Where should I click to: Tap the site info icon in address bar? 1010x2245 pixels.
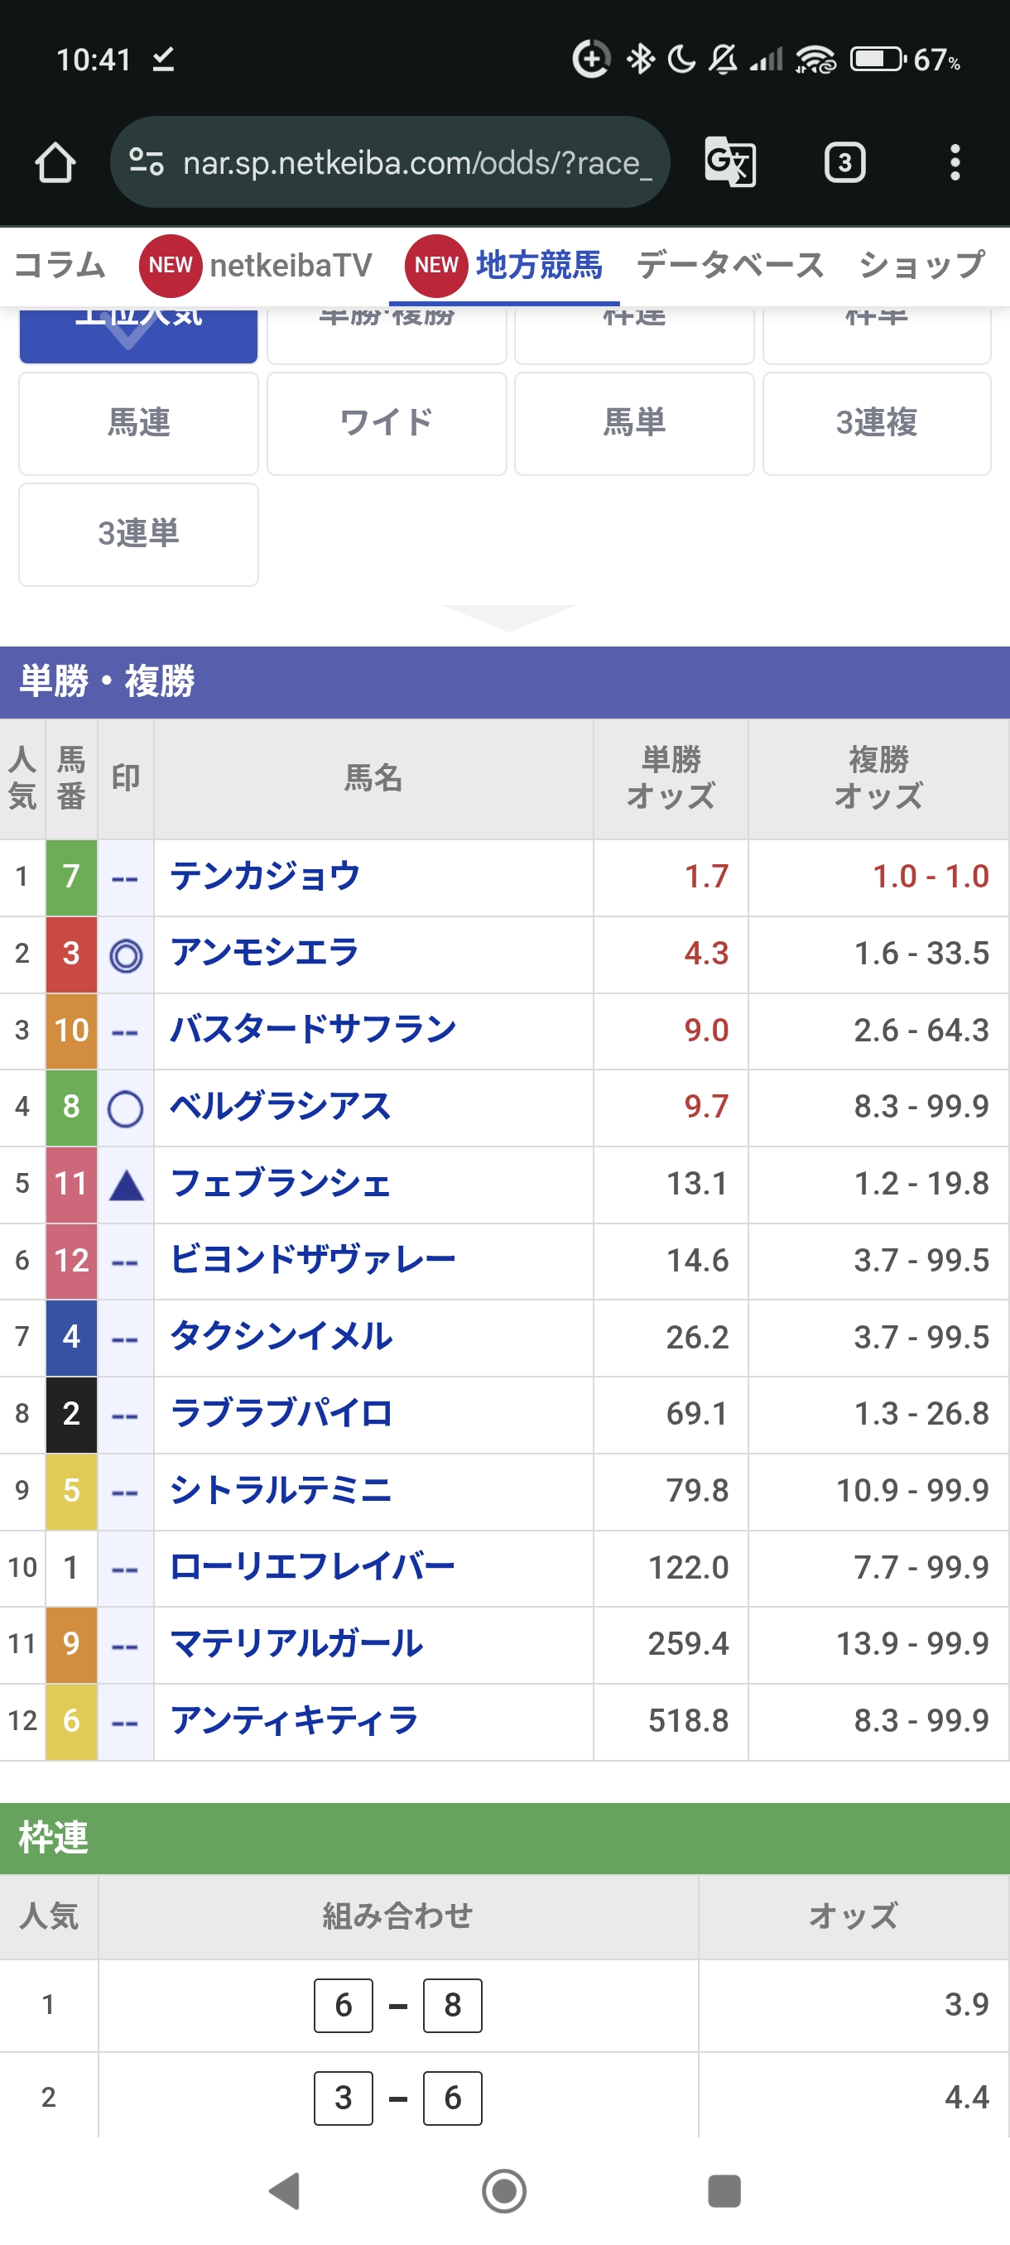147,162
